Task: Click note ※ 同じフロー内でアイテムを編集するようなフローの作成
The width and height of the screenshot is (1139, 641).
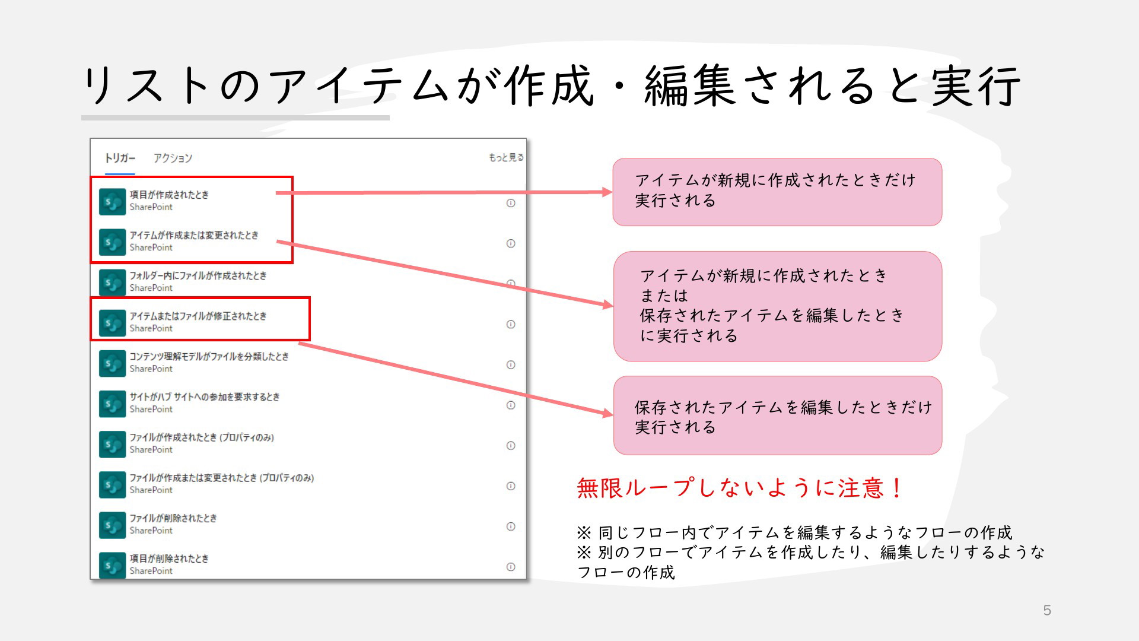Action: (794, 532)
